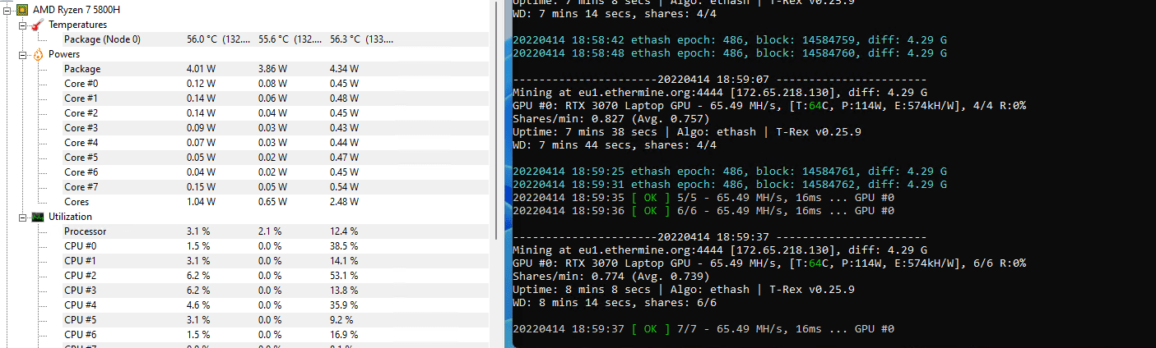Click terminal line for block 14584761

tap(729, 172)
